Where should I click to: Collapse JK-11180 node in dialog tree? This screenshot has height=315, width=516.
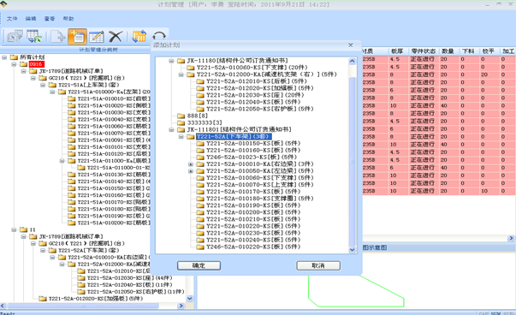(171, 61)
